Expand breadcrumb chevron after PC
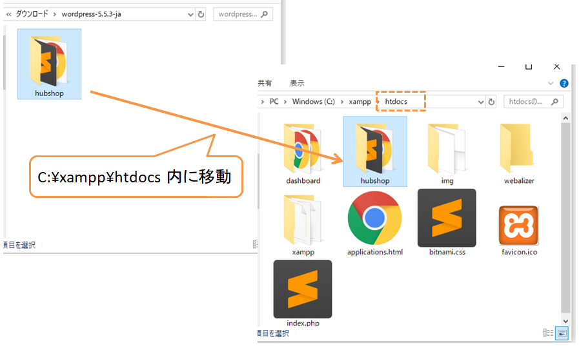579x346 pixels. 285,102
